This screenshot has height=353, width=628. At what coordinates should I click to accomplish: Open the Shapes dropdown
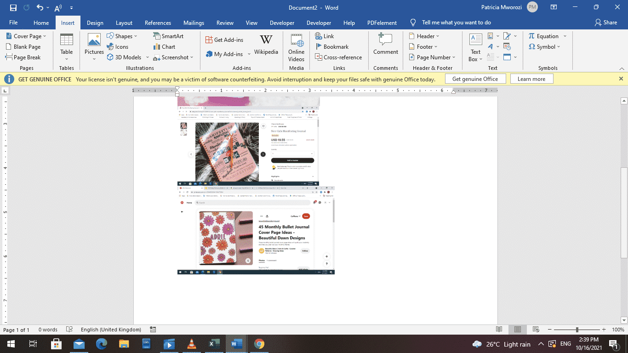point(122,36)
